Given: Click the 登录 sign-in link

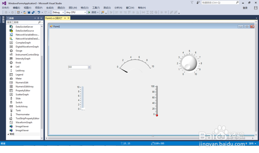Looking at the screenshot, I should tap(245, 8).
